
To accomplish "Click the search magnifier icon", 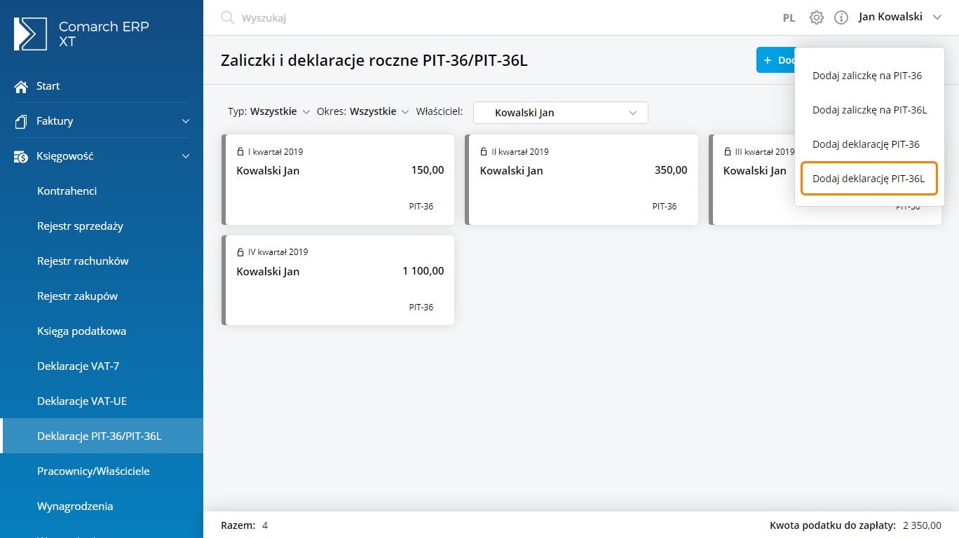I will tap(227, 18).
